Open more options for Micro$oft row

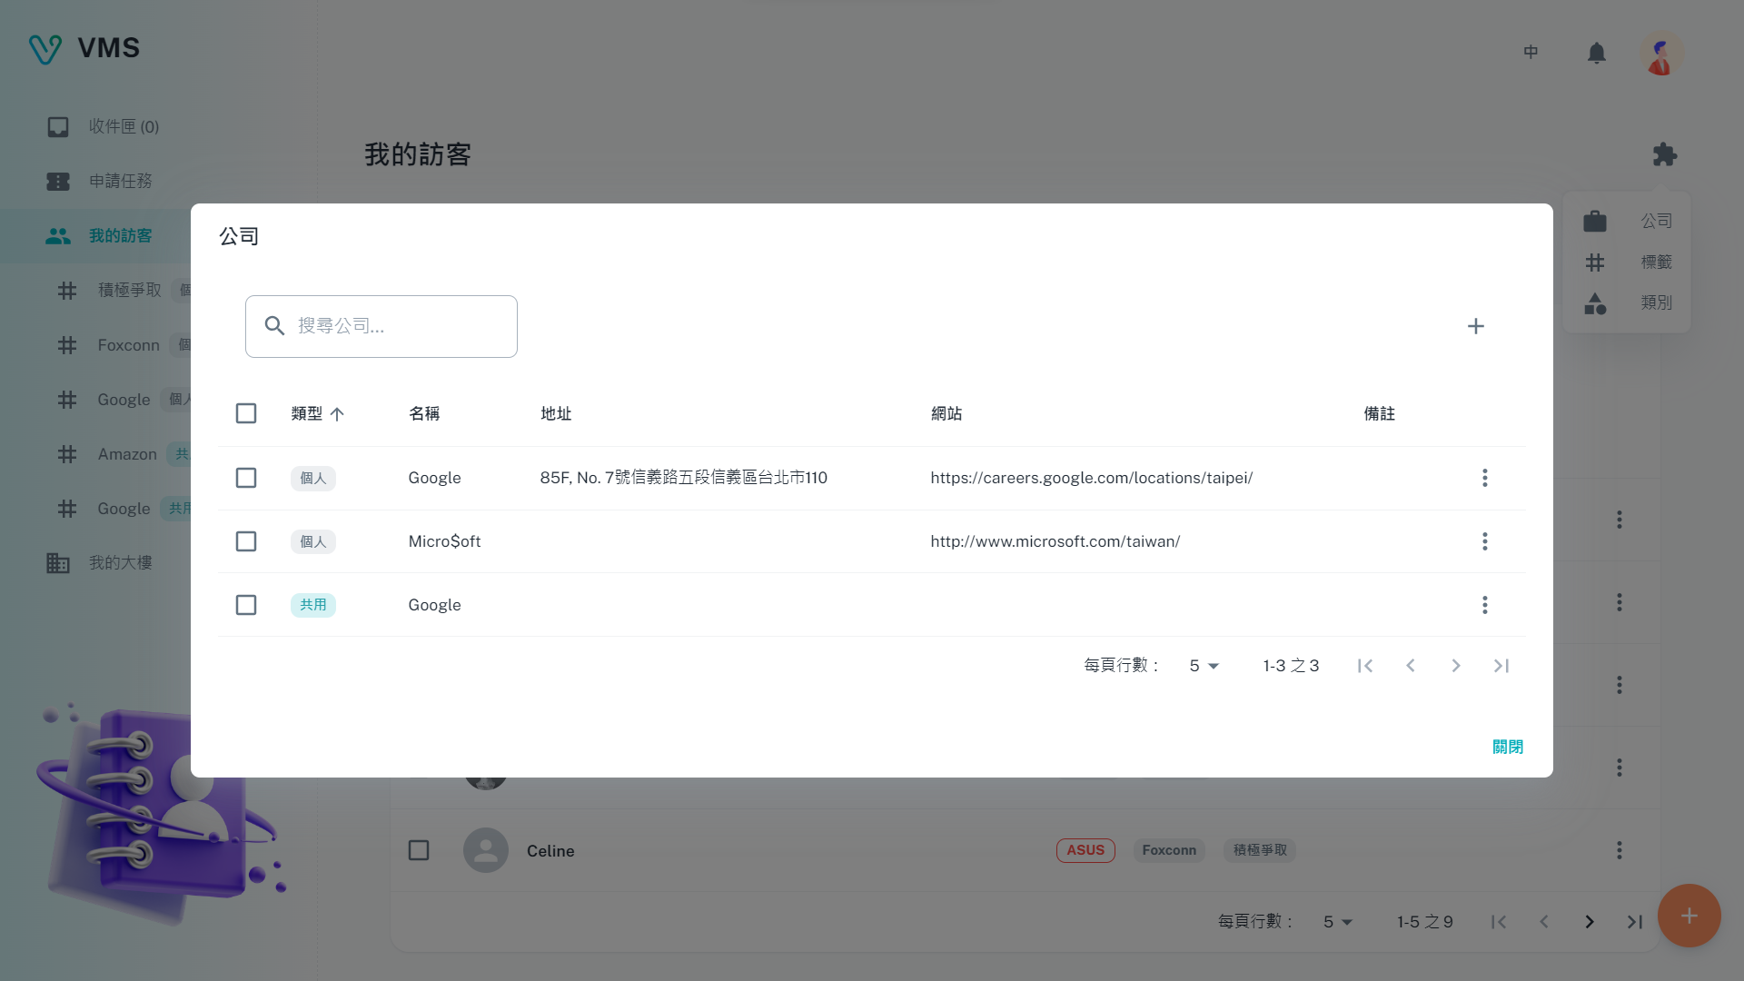[x=1484, y=541]
